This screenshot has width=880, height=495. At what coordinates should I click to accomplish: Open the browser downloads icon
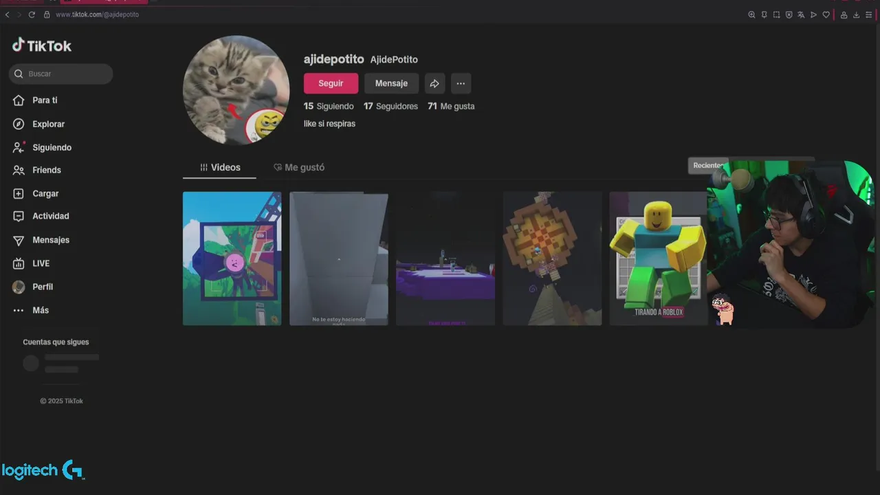[x=856, y=14]
